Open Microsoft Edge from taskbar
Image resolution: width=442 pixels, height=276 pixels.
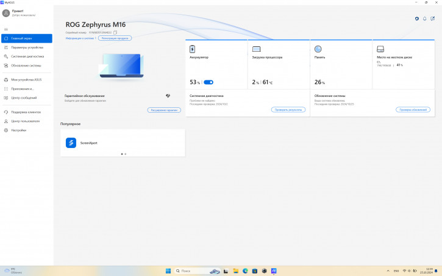[x=245, y=271]
